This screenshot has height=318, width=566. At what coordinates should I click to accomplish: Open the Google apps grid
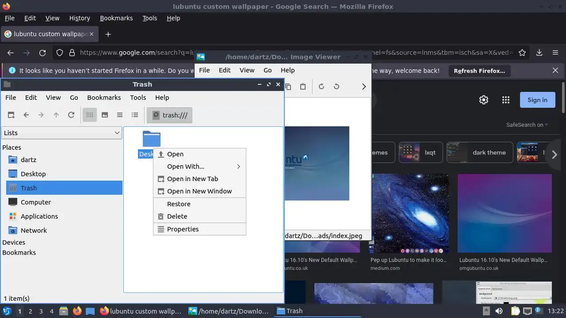pyautogui.click(x=506, y=100)
